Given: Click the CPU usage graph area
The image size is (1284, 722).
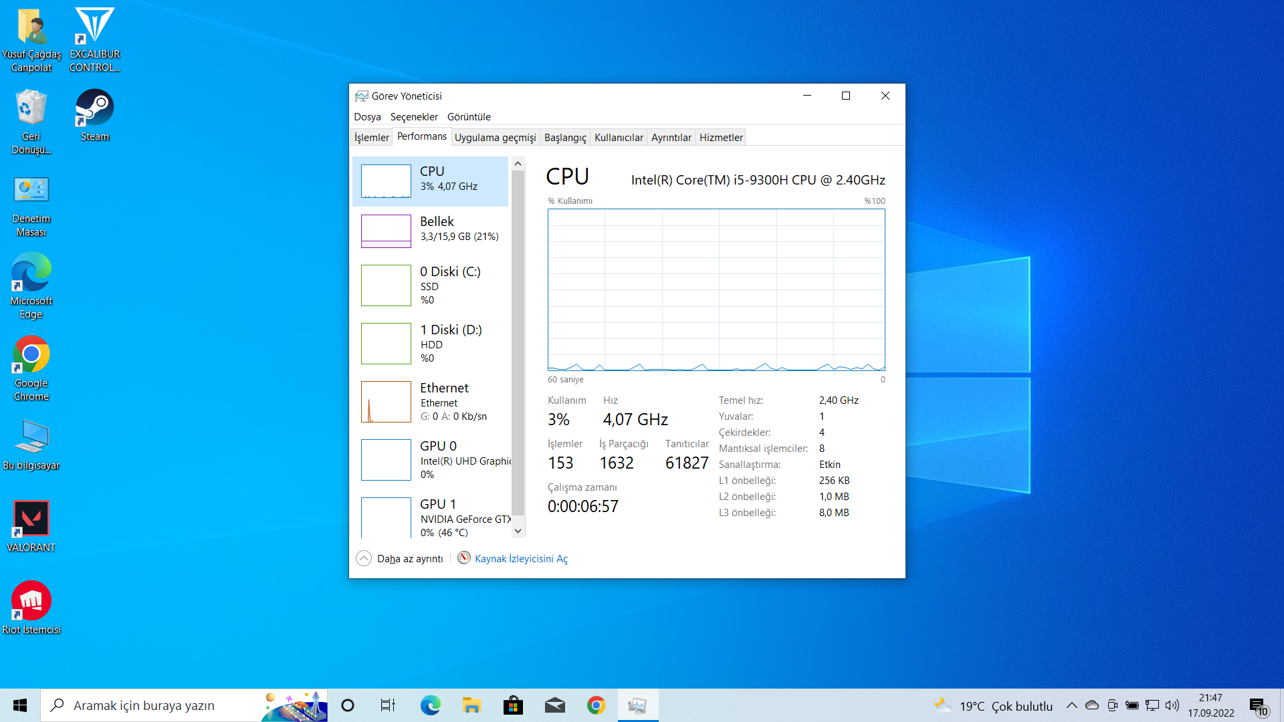Looking at the screenshot, I should click(716, 289).
